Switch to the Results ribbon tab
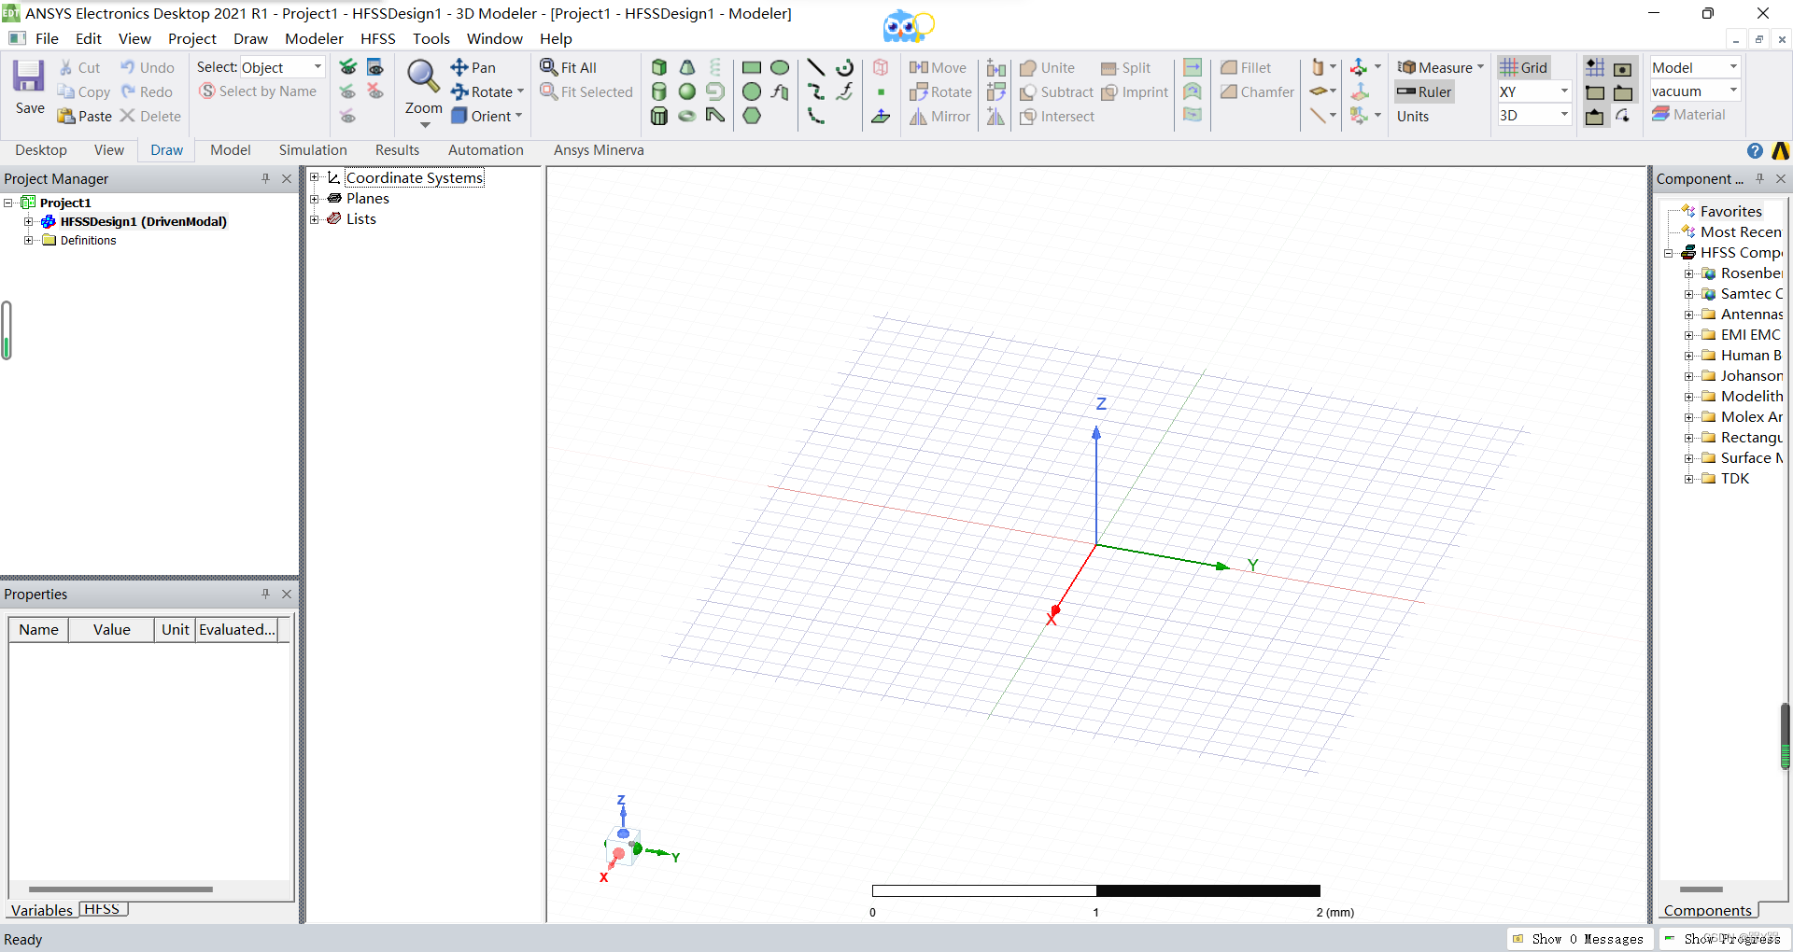 (x=397, y=150)
